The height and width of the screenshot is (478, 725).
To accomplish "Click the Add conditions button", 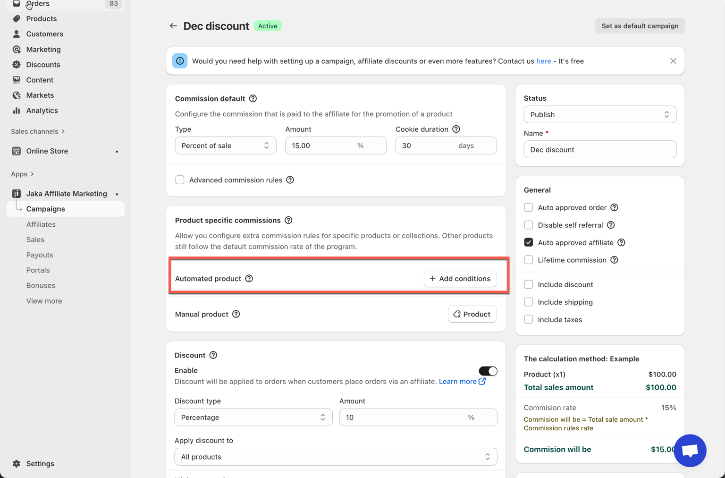I will click(x=460, y=279).
